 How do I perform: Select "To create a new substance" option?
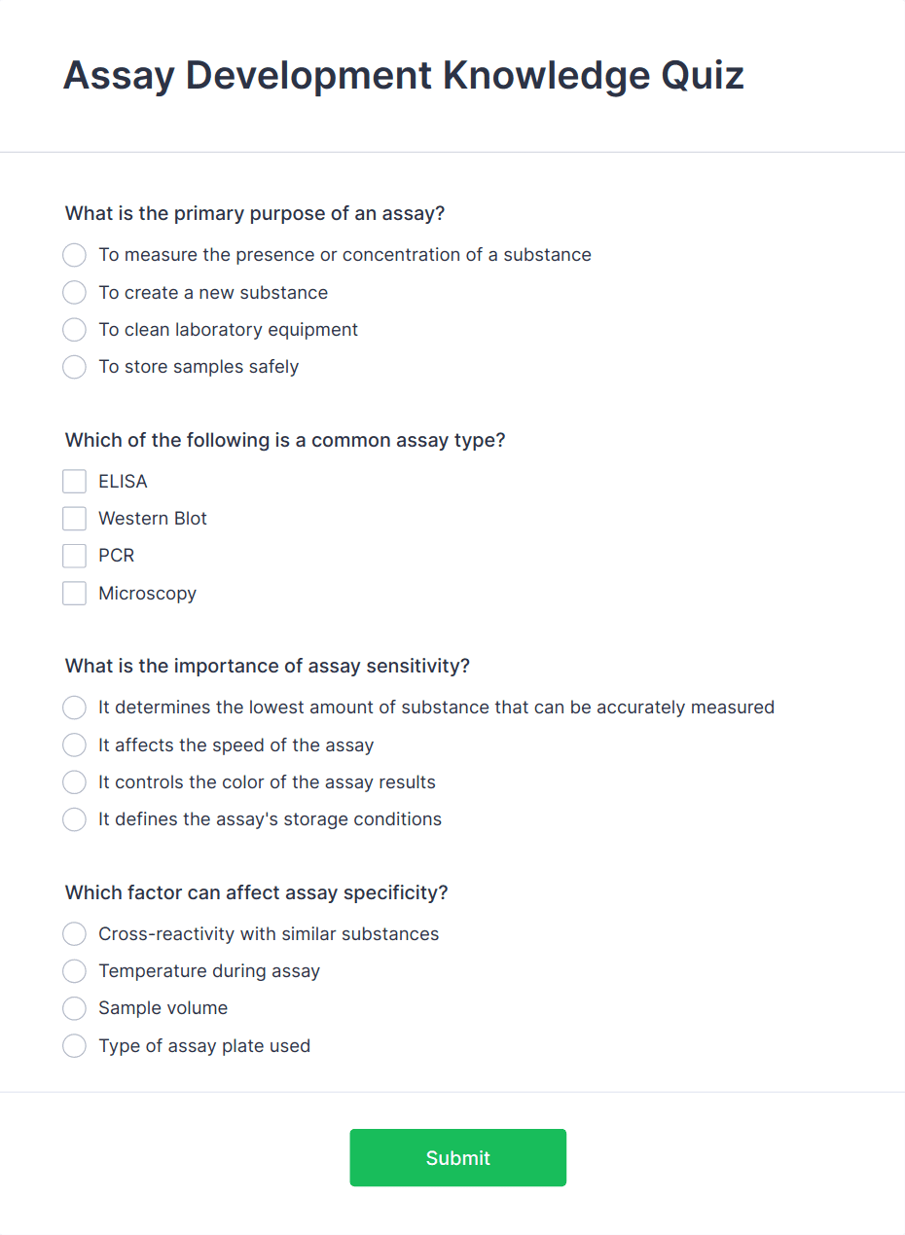74,292
